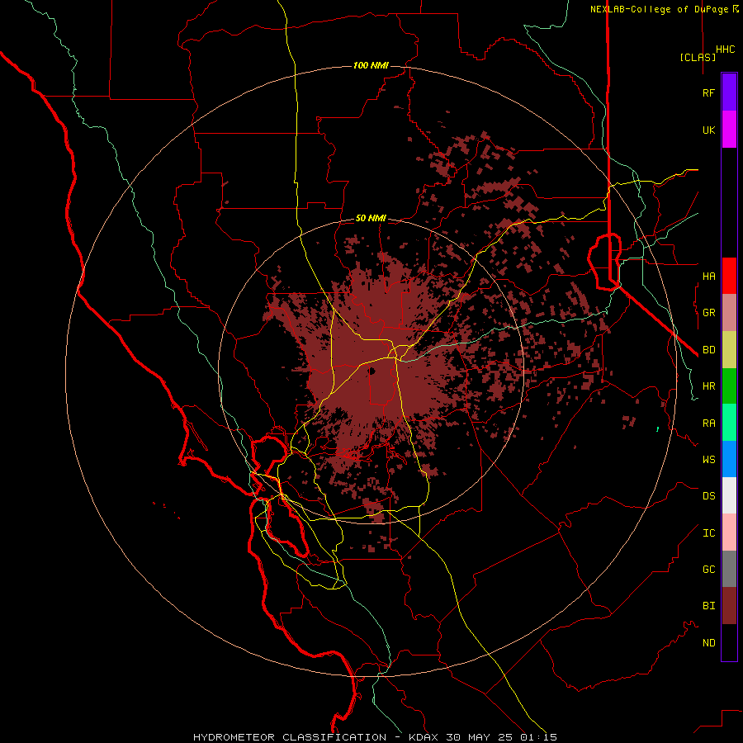Click the HR legend label
This screenshot has width=743, height=743.
coord(708,386)
